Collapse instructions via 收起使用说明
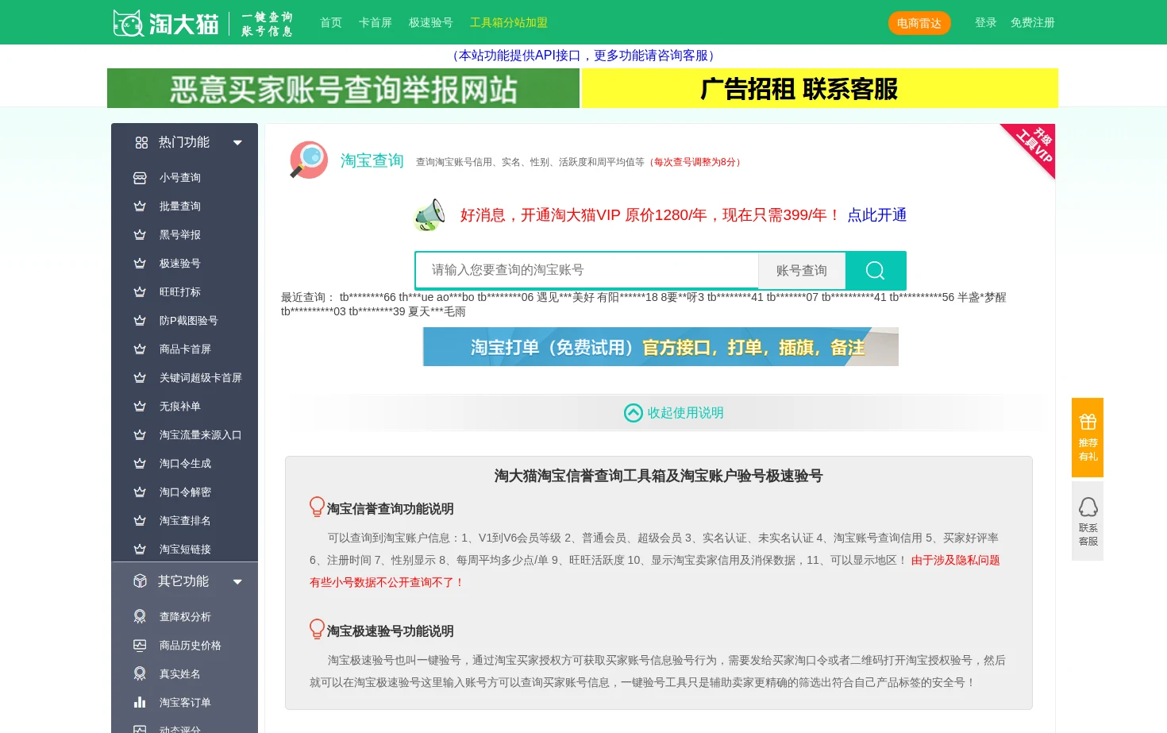This screenshot has height=733, width=1167. pos(674,413)
